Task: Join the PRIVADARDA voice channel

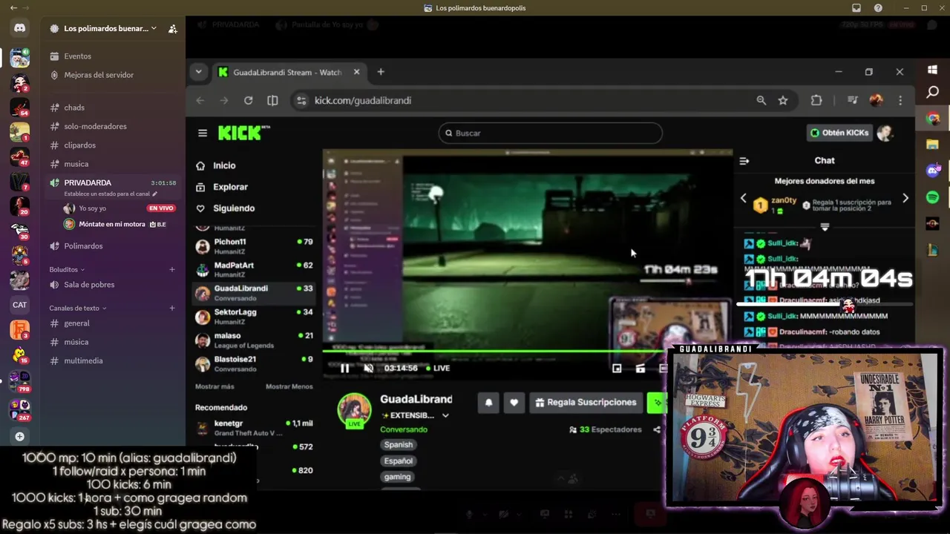Action: click(88, 182)
